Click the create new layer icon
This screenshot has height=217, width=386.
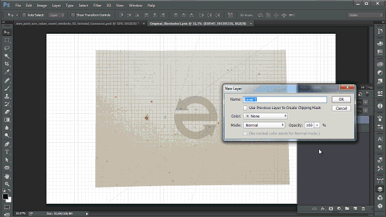[355, 209]
